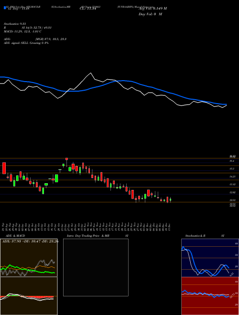Screen dimensions: 239x315
Task: Click the MACD histogram panel
Action: pyautogui.click(x=29, y=296)
